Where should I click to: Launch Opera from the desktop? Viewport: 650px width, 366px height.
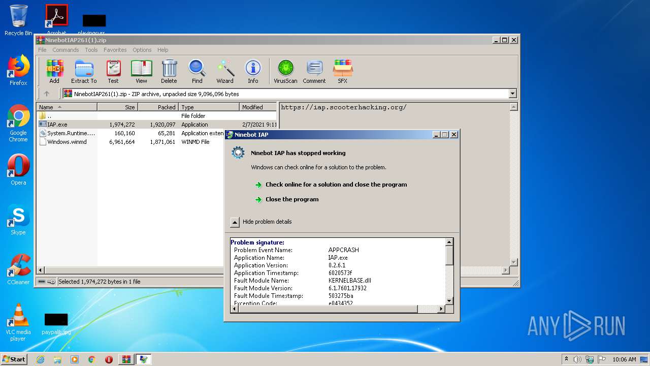[x=18, y=170]
